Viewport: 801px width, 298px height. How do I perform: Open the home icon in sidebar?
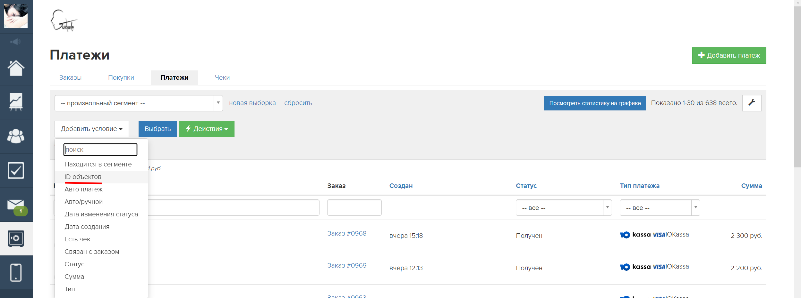(16, 68)
